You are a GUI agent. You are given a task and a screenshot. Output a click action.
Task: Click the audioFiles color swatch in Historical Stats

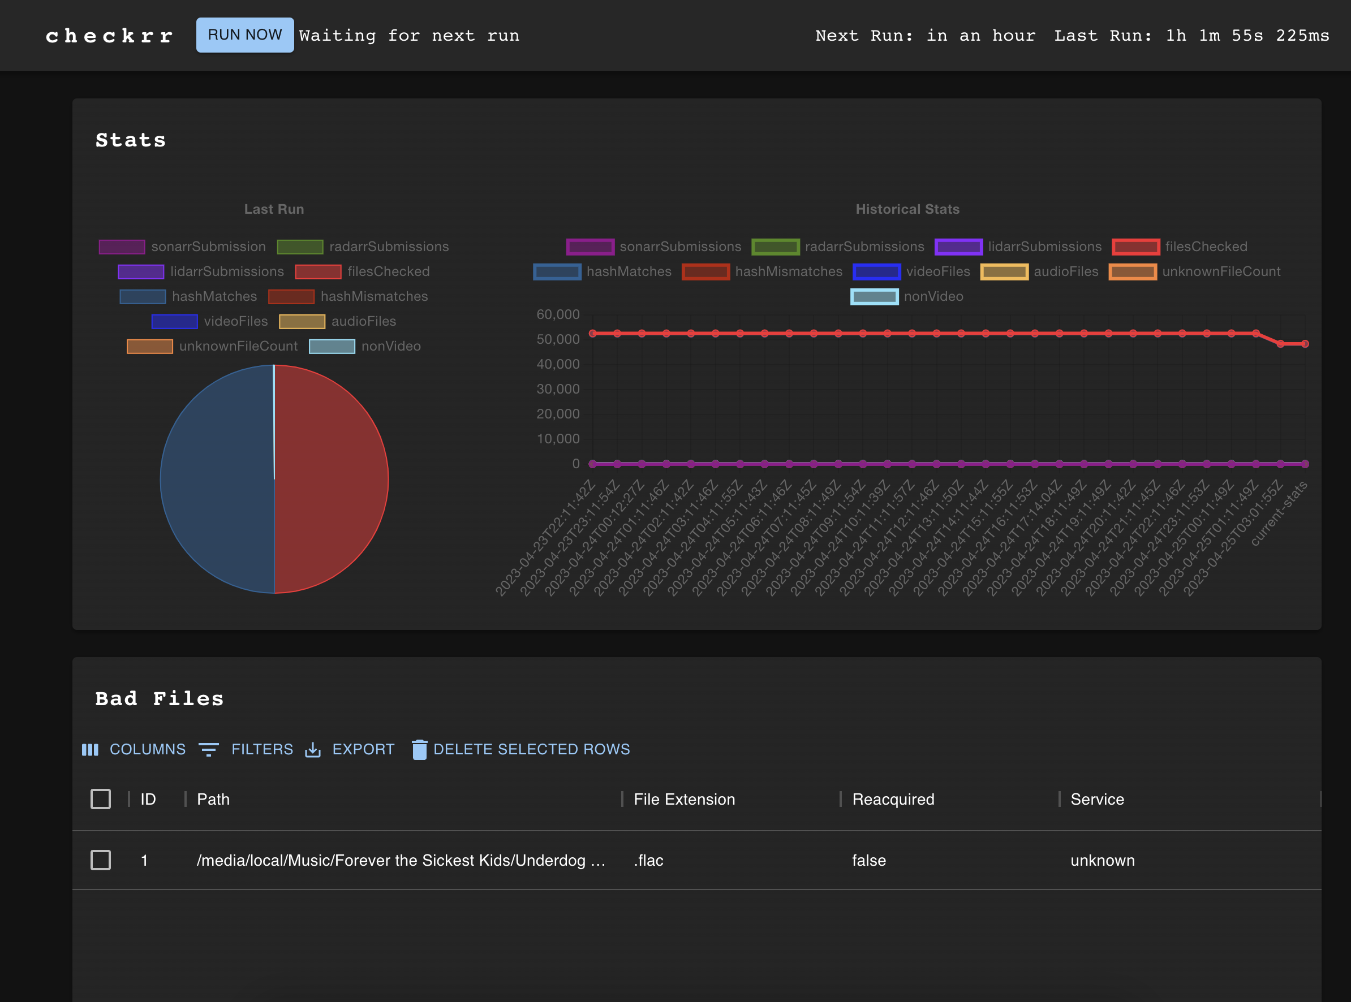(x=1004, y=271)
